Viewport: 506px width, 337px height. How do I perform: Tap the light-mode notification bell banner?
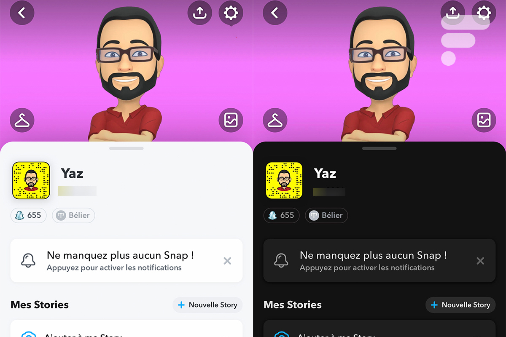(x=126, y=260)
